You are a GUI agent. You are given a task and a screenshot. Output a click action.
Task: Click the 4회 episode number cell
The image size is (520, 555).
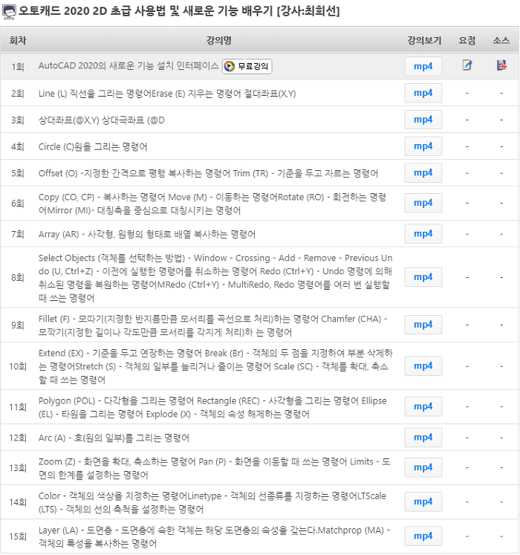click(x=18, y=146)
